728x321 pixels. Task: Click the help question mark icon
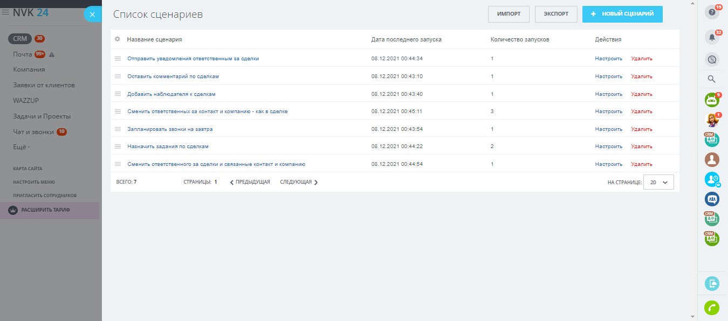712,13
